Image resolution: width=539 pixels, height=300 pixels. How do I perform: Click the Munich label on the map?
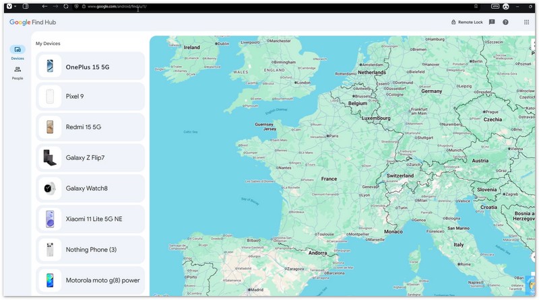[454, 150]
